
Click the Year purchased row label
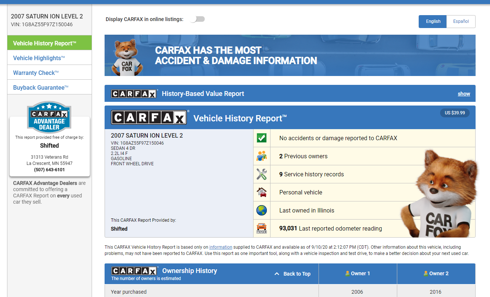click(129, 292)
